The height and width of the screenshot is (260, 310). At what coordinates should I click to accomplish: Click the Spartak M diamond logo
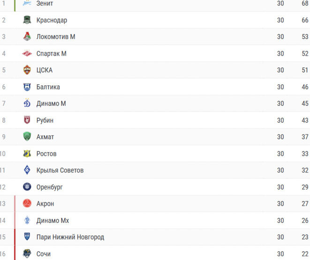(27, 53)
